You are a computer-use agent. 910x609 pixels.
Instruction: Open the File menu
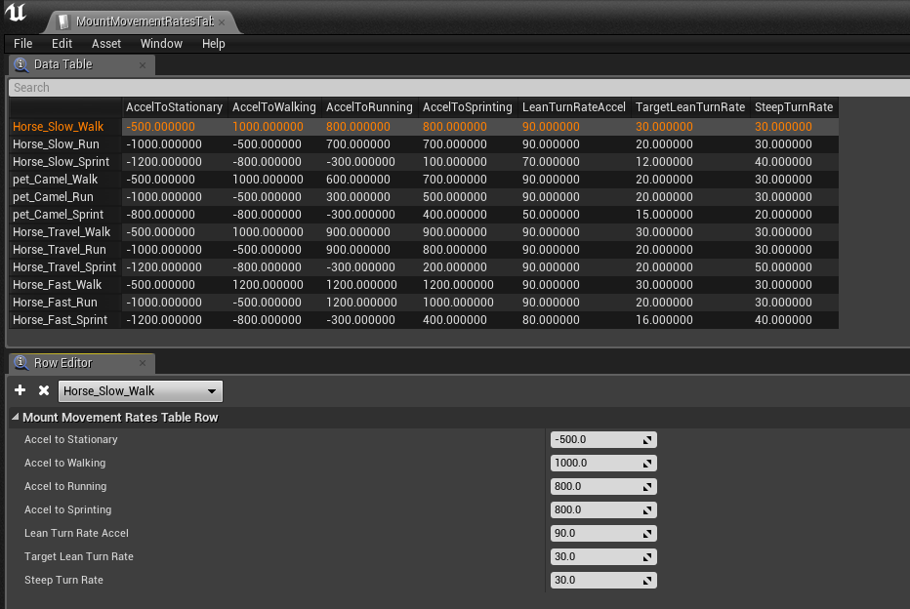[x=23, y=44]
